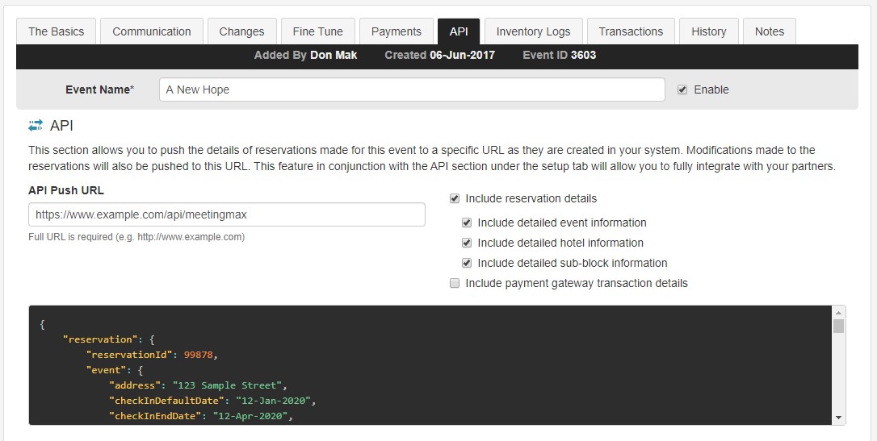This screenshot has width=877, height=441.
Task: Enable Include payment gateway transaction details
Action: (x=455, y=283)
